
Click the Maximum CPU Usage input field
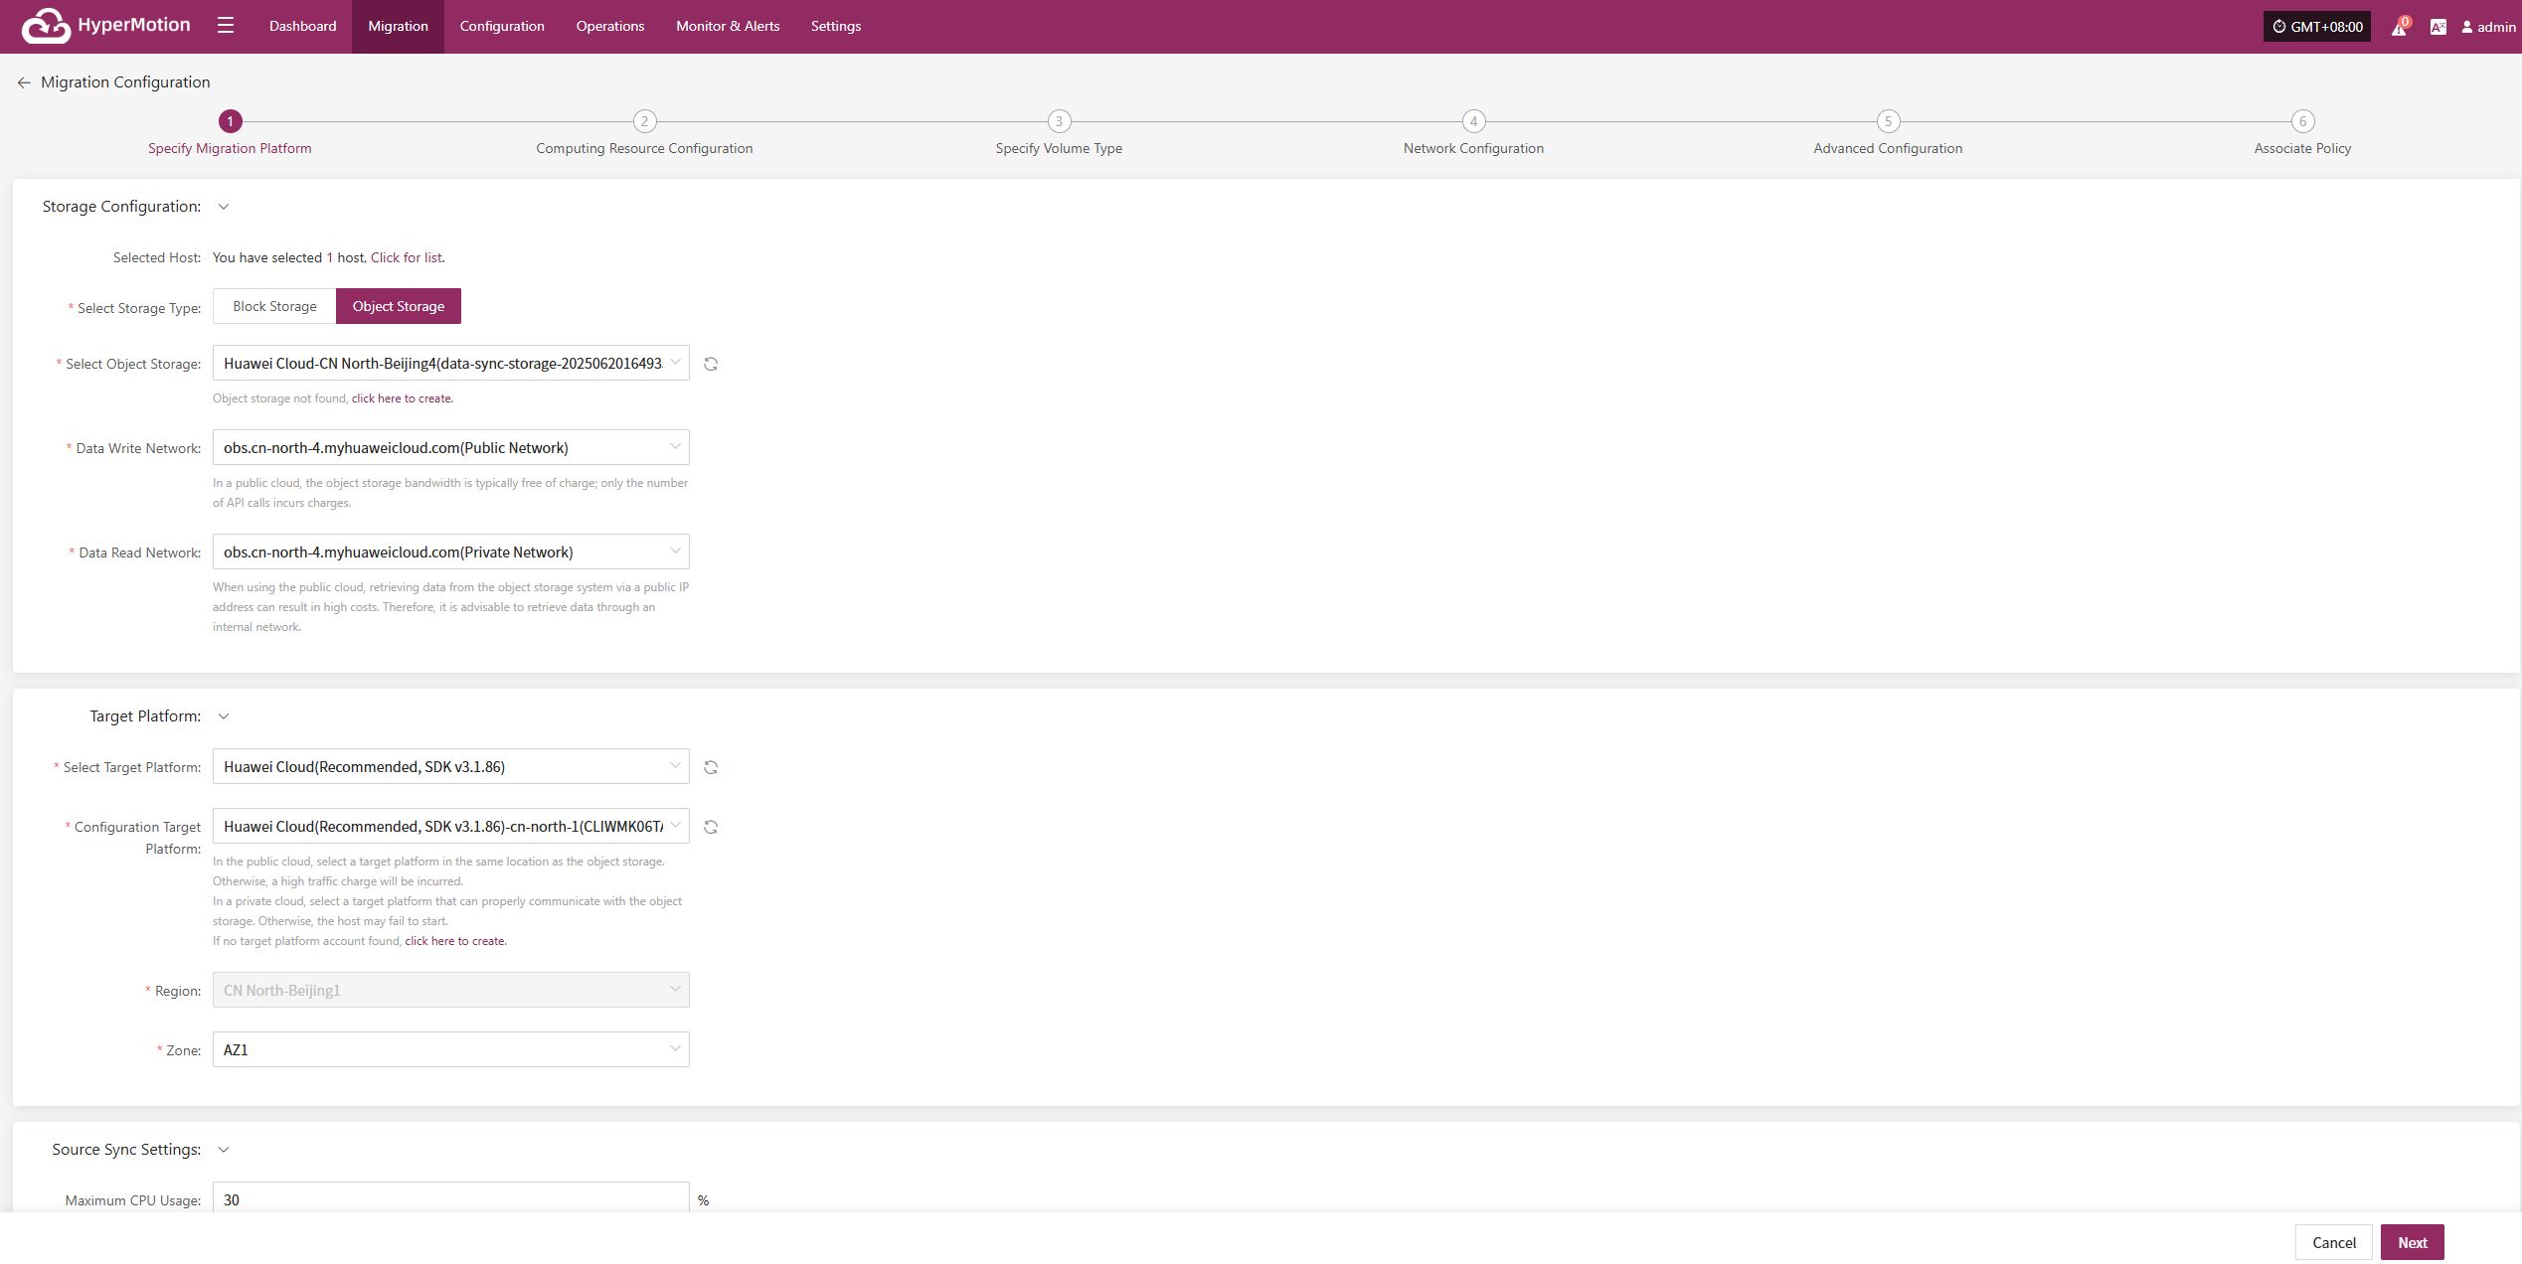450,1197
